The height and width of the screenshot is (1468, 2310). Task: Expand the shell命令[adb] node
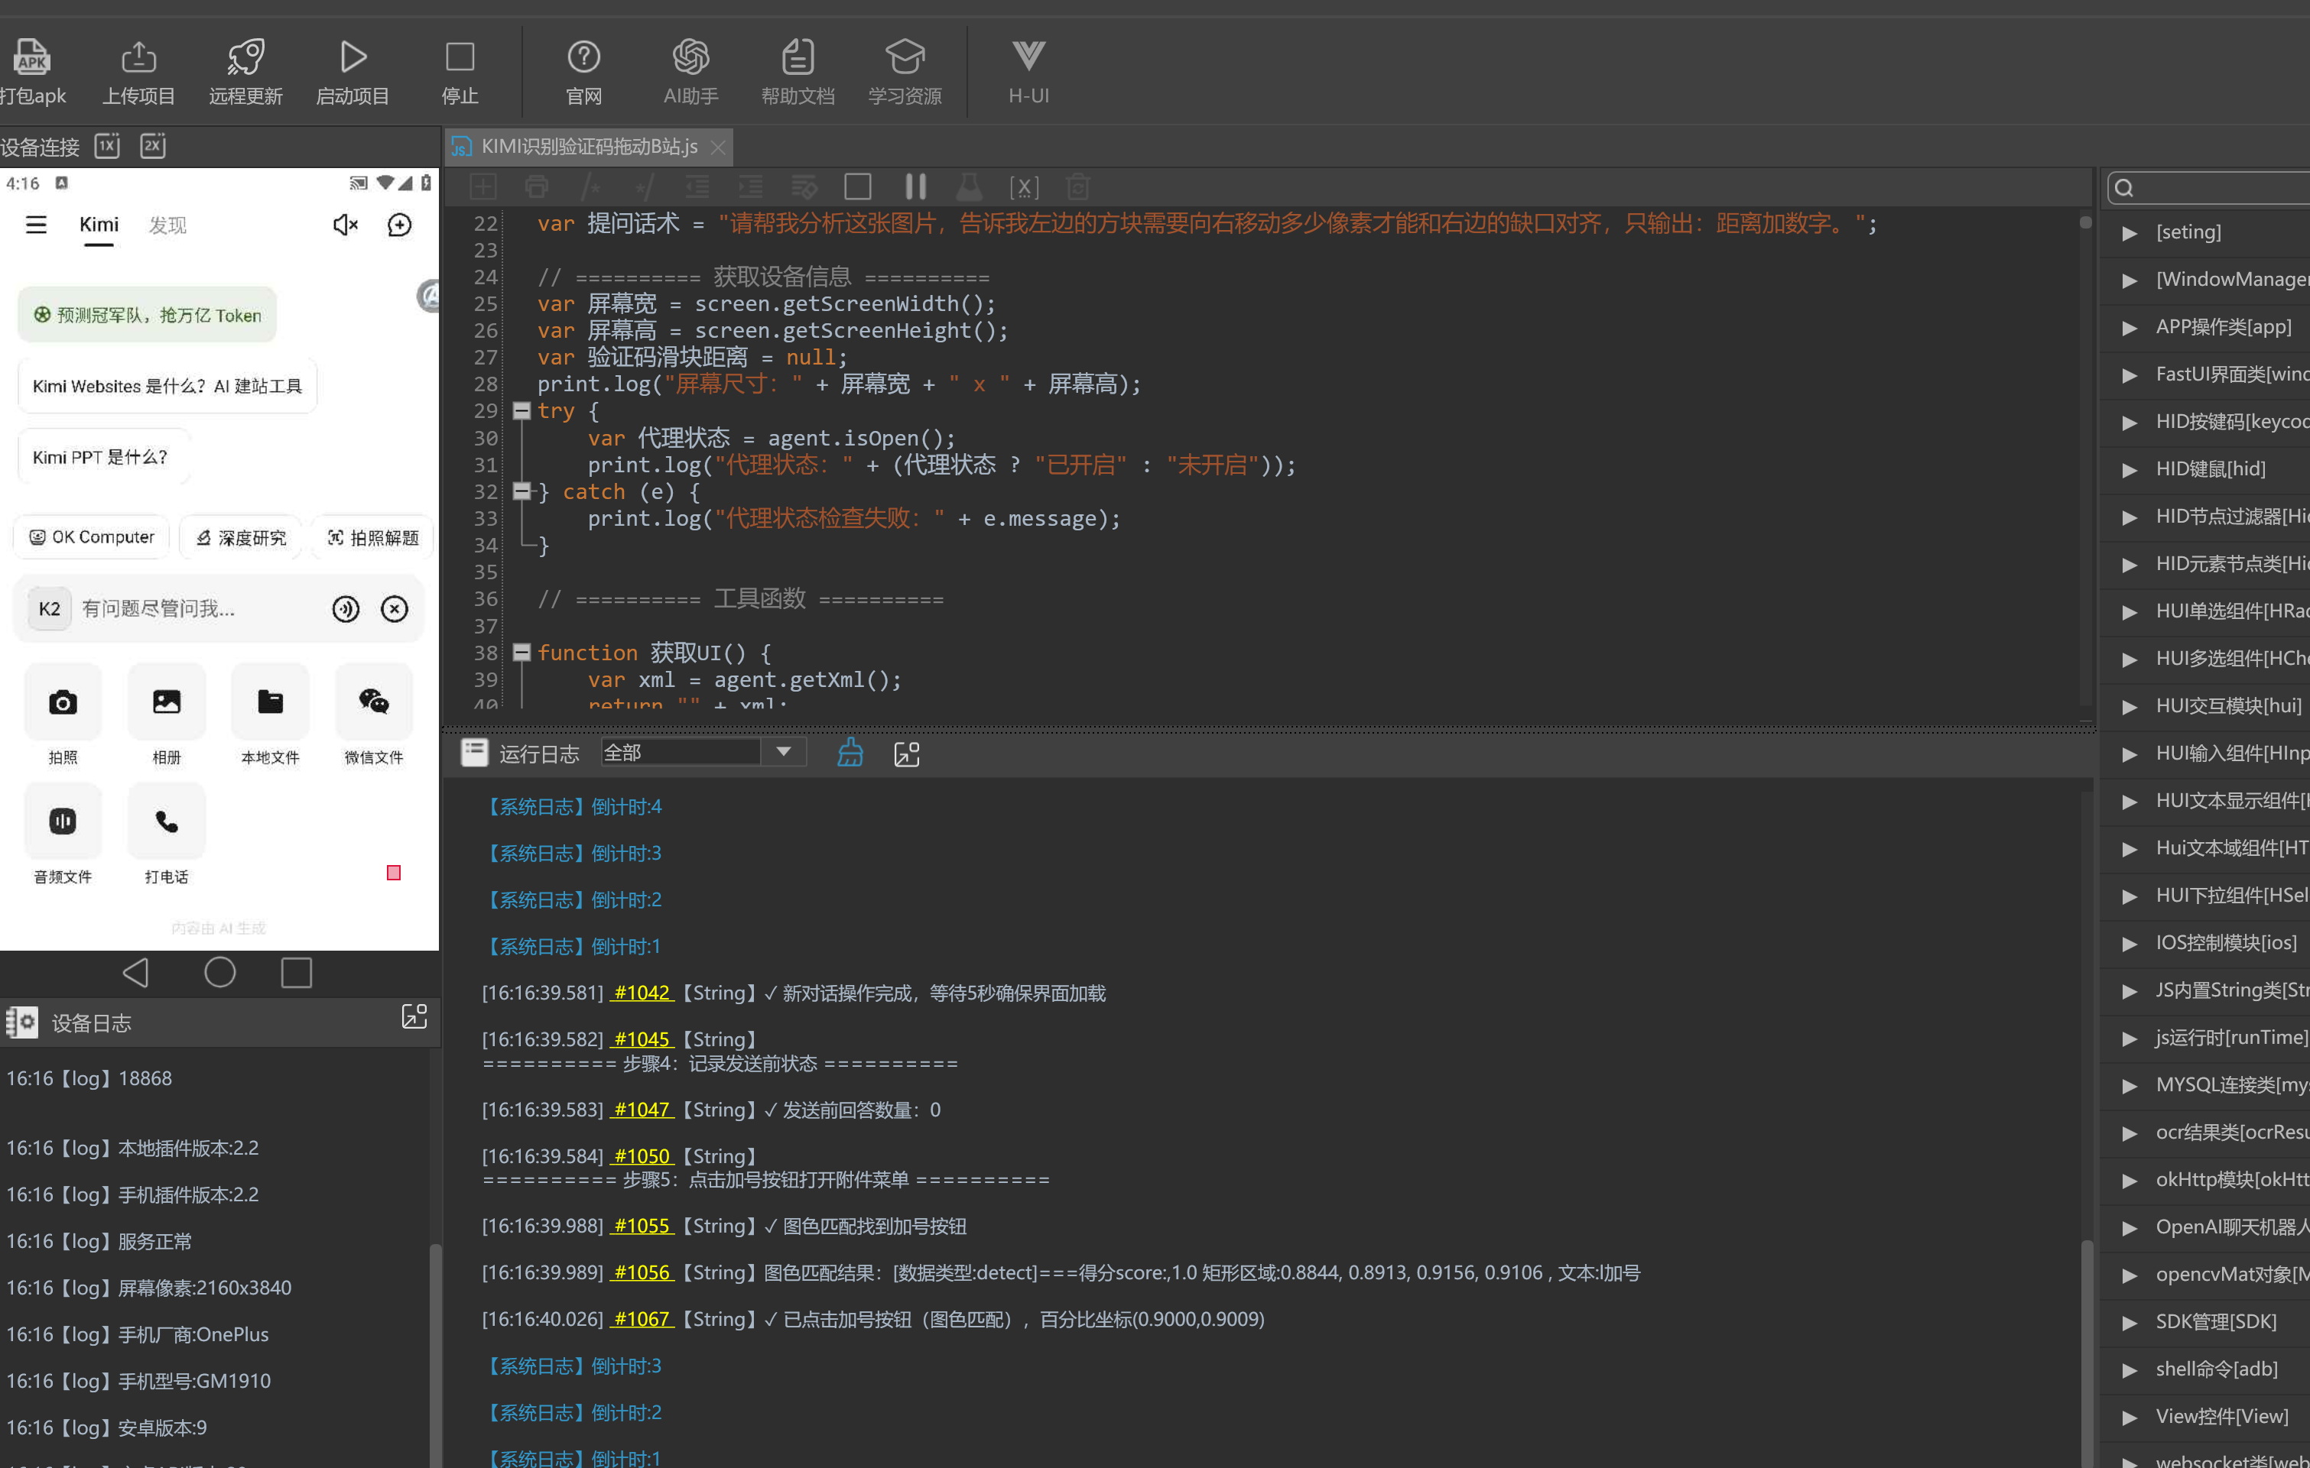click(2129, 1370)
